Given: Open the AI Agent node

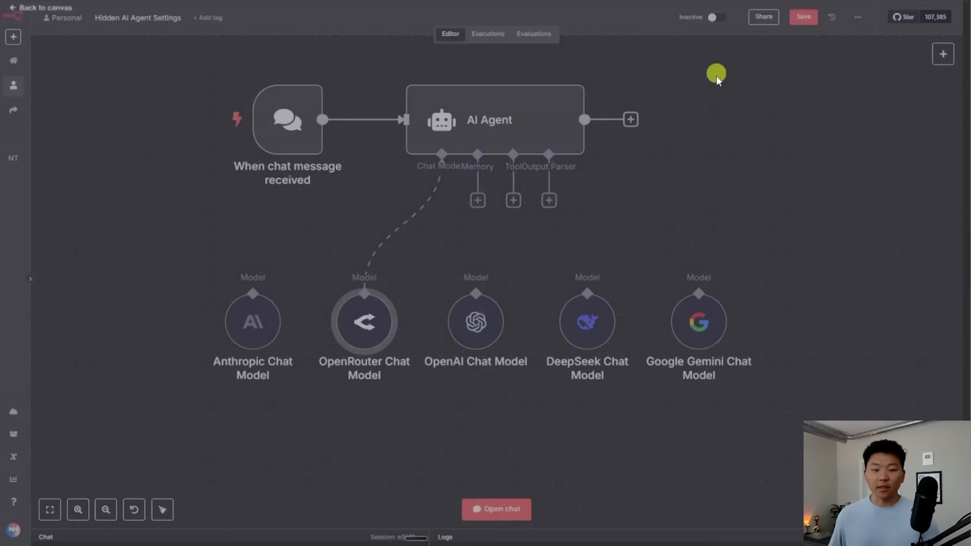Looking at the screenshot, I should (495, 119).
